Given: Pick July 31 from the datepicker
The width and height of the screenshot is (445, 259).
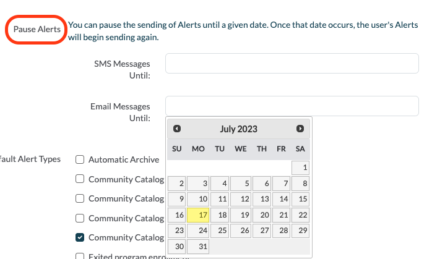Looking at the screenshot, I should coord(198,246).
